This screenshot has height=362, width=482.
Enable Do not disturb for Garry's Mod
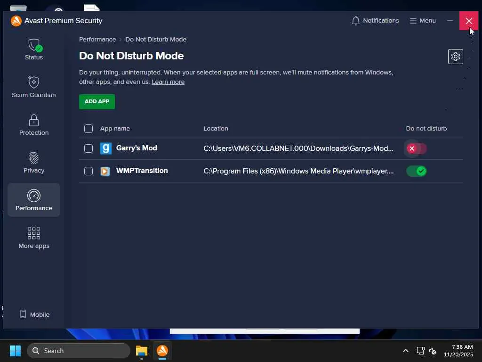pyautogui.click(x=416, y=148)
